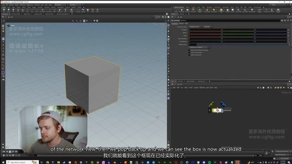
Task: Select the Camera shelf tool
Action: coord(177,10)
